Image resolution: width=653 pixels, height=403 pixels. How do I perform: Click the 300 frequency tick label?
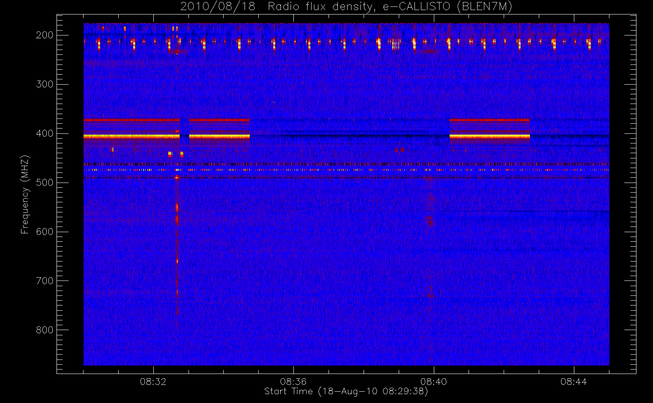tap(44, 84)
